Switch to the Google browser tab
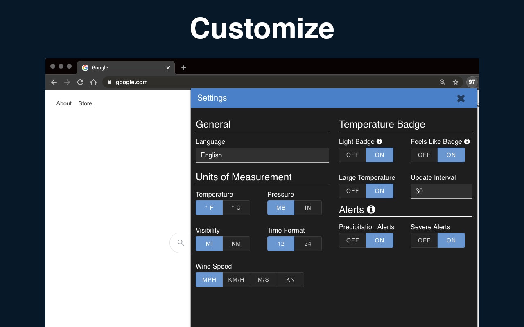 pyautogui.click(x=123, y=67)
